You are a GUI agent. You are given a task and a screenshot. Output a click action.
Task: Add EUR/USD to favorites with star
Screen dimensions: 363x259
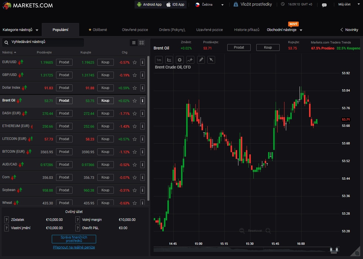point(135,62)
